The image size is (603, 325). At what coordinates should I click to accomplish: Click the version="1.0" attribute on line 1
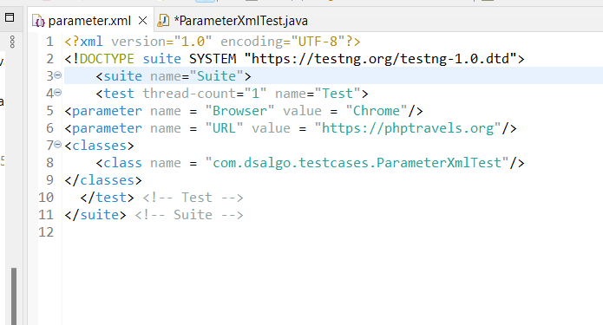(x=162, y=42)
